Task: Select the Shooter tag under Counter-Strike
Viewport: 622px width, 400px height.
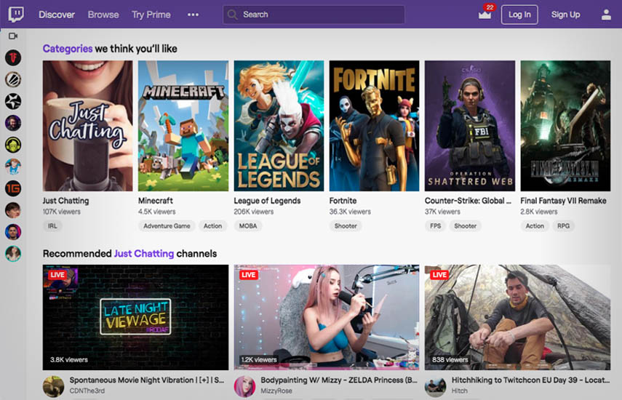Action: tap(466, 226)
